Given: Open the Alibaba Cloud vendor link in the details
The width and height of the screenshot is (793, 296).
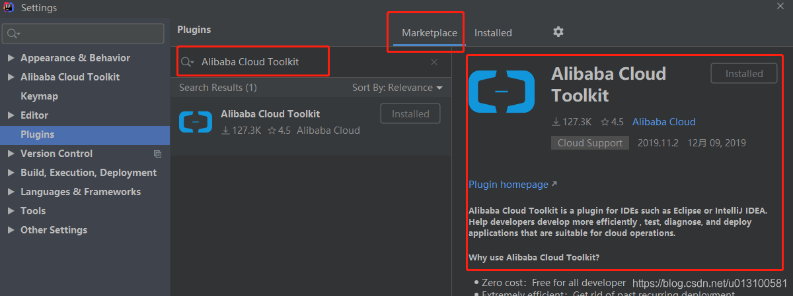Looking at the screenshot, I should (663, 122).
